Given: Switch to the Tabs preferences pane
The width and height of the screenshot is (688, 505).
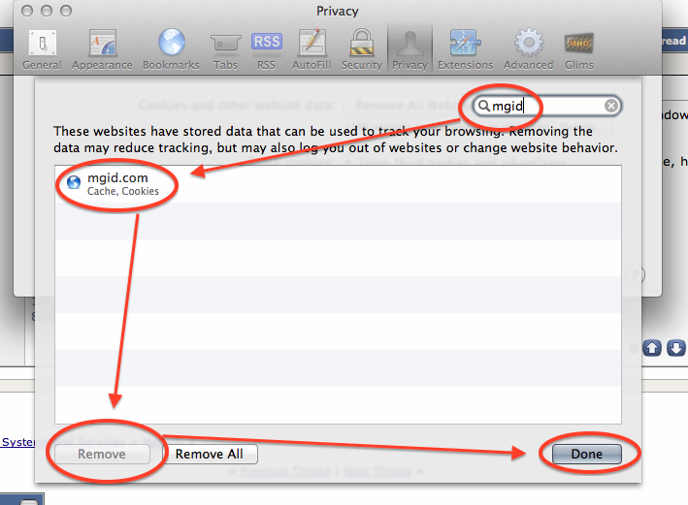Looking at the screenshot, I should pyautogui.click(x=225, y=49).
